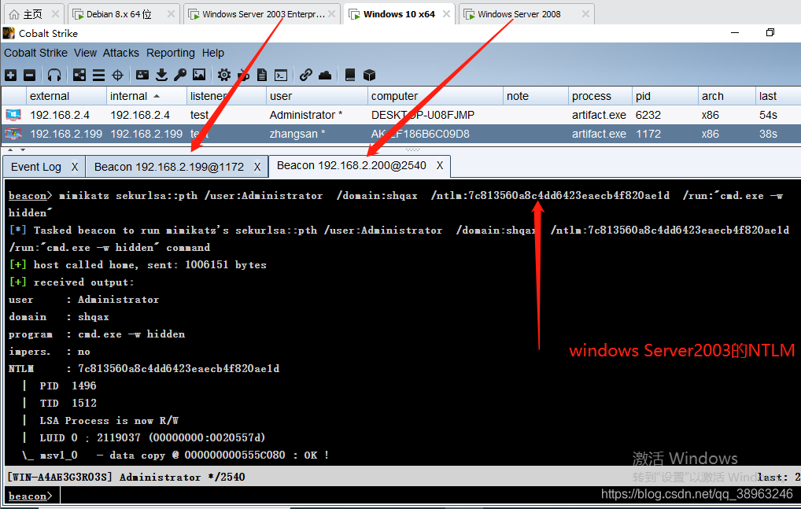The width and height of the screenshot is (801, 509).
Task: Sort by the computer column header
Action: tap(435, 96)
